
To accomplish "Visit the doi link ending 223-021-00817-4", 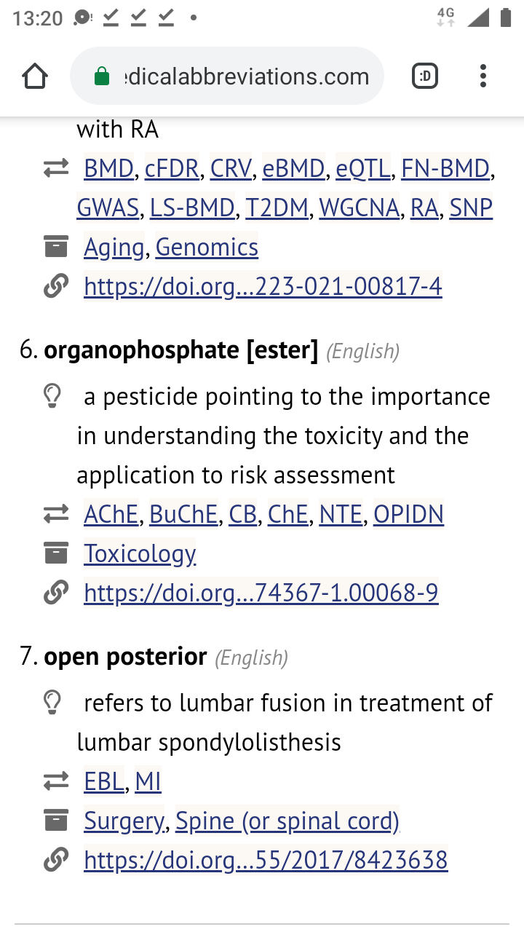I will pyautogui.click(x=263, y=287).
